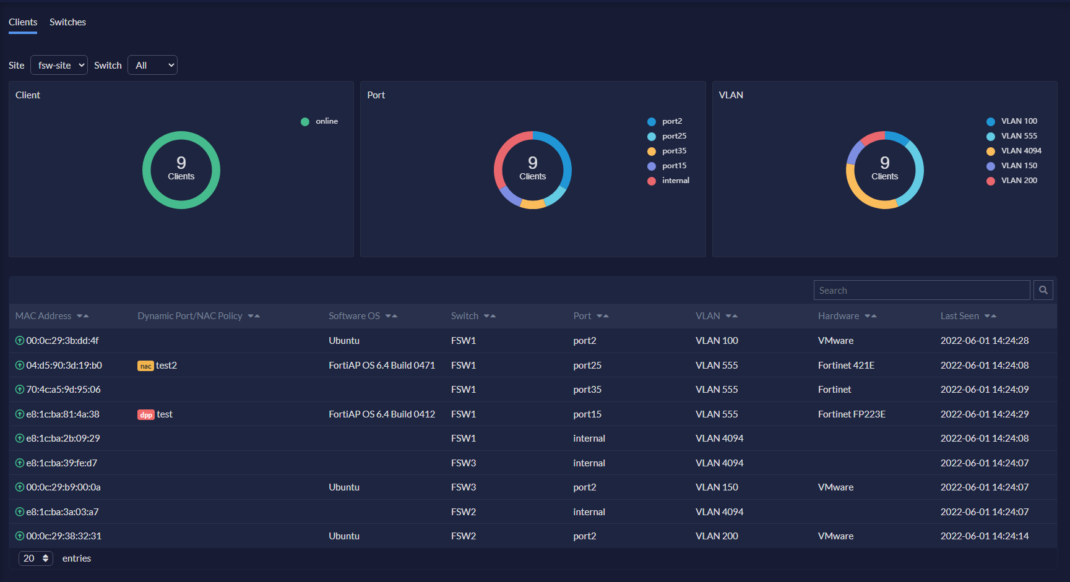
Task: Click the red VLAN 200 color swatch
Action: (x=991, y=180)
